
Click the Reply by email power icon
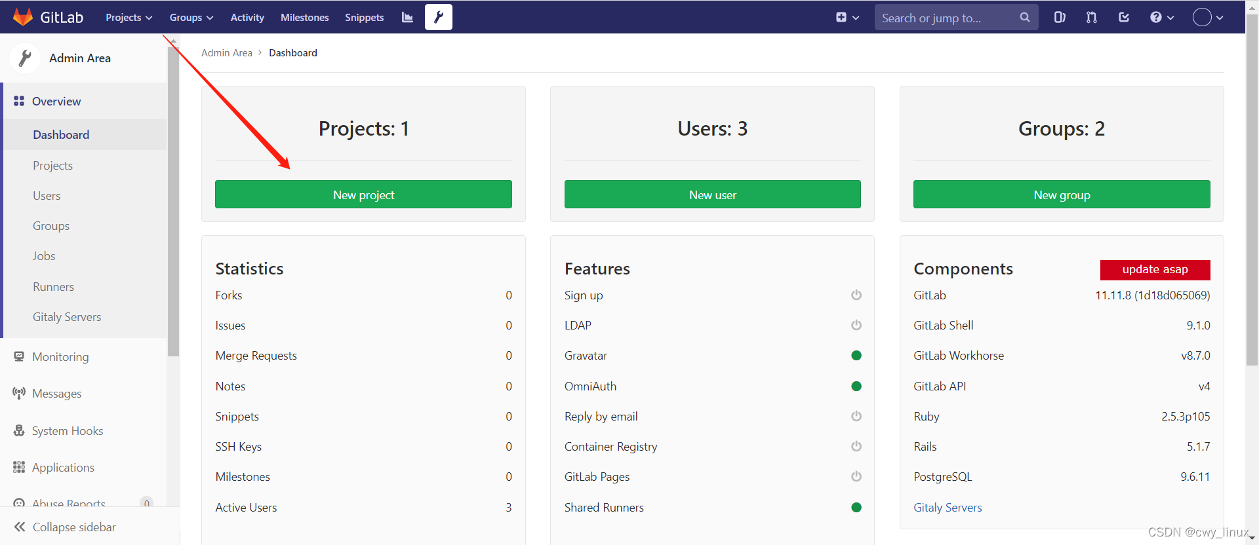click(856, 417)
